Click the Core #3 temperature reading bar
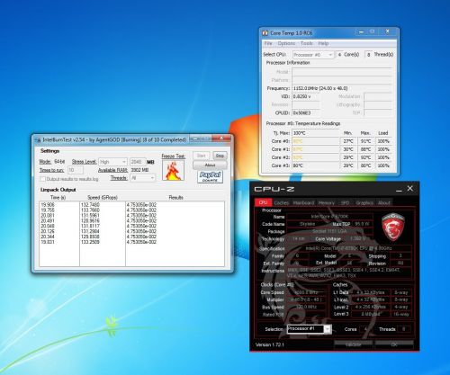Image resolution: width=450 pixels, height=375 pixels. pyautogui.click(x=316, y=165)
